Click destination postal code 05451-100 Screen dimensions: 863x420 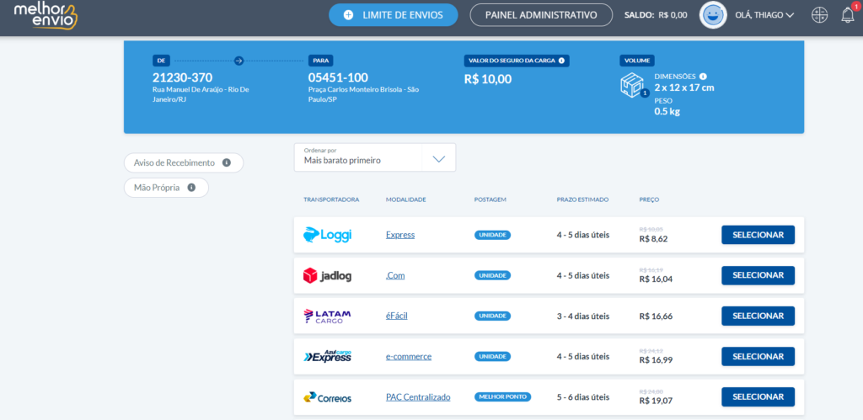click(338, 77)
